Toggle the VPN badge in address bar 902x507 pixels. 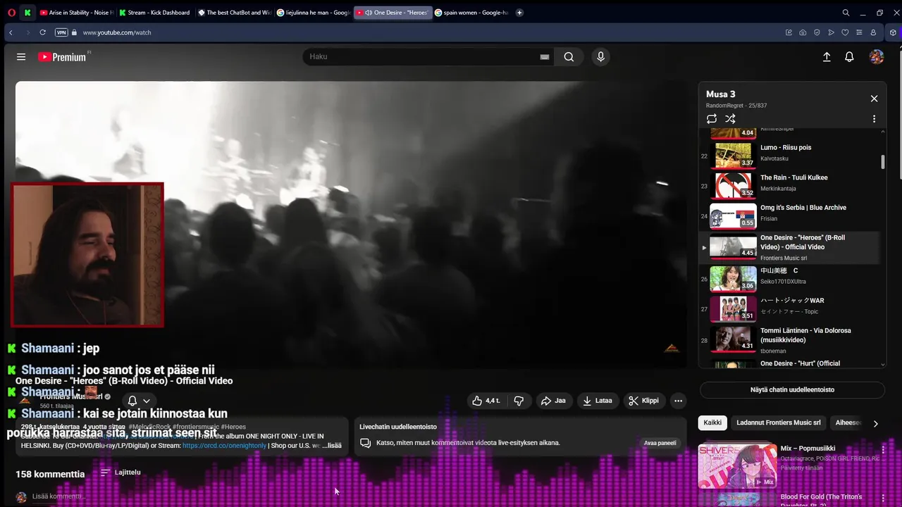(x=61, y=32)
